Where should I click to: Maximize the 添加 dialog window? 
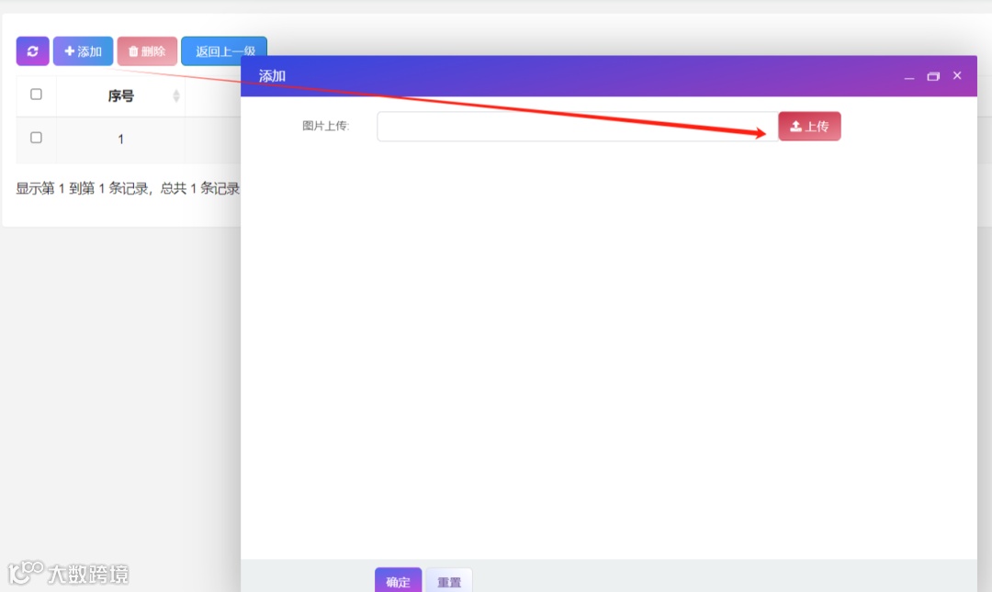click(x=933, y=76)
